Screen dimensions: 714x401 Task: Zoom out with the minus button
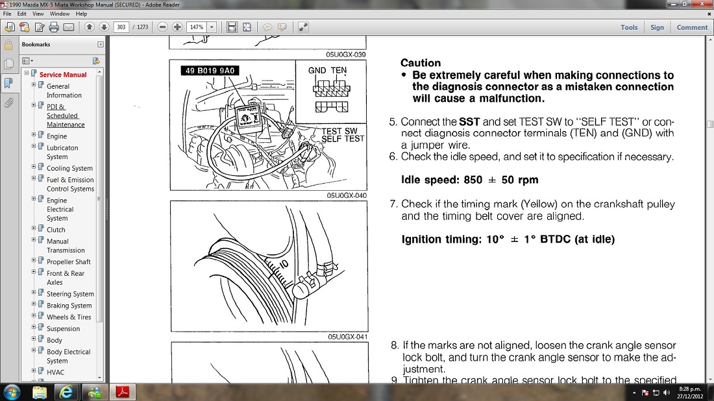[x=162, y=27]
